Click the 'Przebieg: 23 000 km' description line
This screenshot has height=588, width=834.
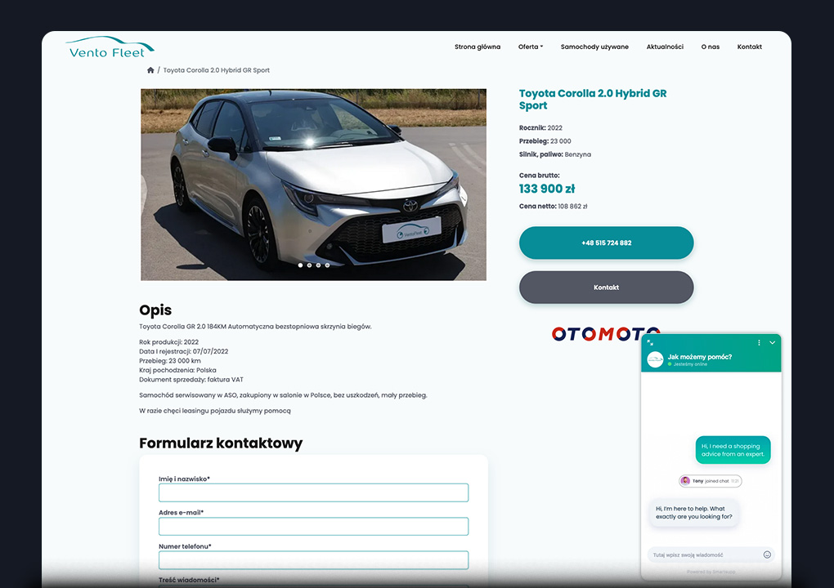(x=170, y=361)
